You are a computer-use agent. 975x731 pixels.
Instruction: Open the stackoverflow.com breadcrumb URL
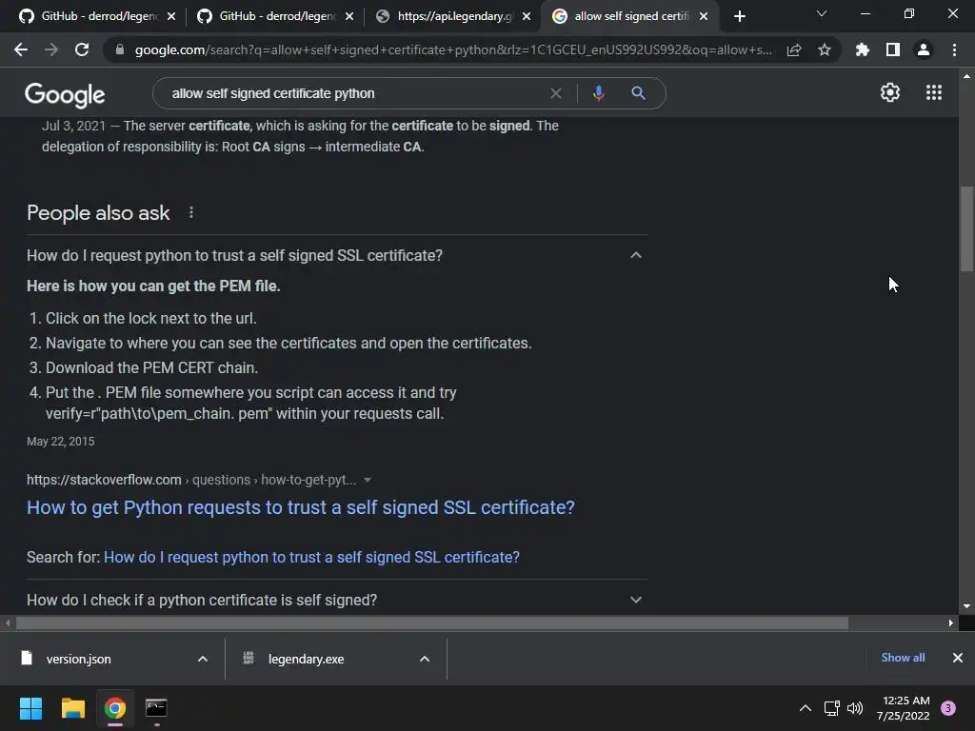[x=191, y=480]
